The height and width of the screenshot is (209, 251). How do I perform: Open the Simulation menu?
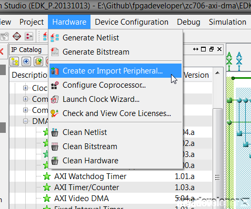click(227, 22)
